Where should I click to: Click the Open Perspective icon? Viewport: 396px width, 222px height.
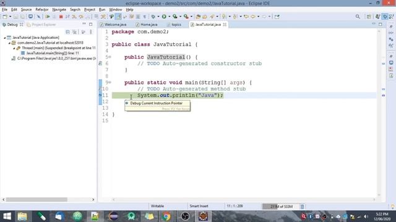369,17
